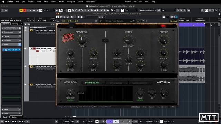Select the next preset down arrow
This screenshot has height=124, width=221.
pos(134,21)
